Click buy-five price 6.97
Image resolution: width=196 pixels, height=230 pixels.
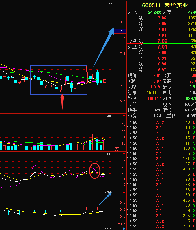(162, 70)
